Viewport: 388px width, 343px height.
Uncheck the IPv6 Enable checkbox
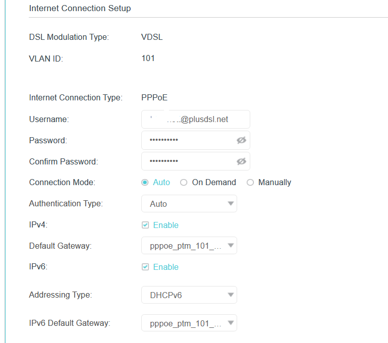pos(145,267)
